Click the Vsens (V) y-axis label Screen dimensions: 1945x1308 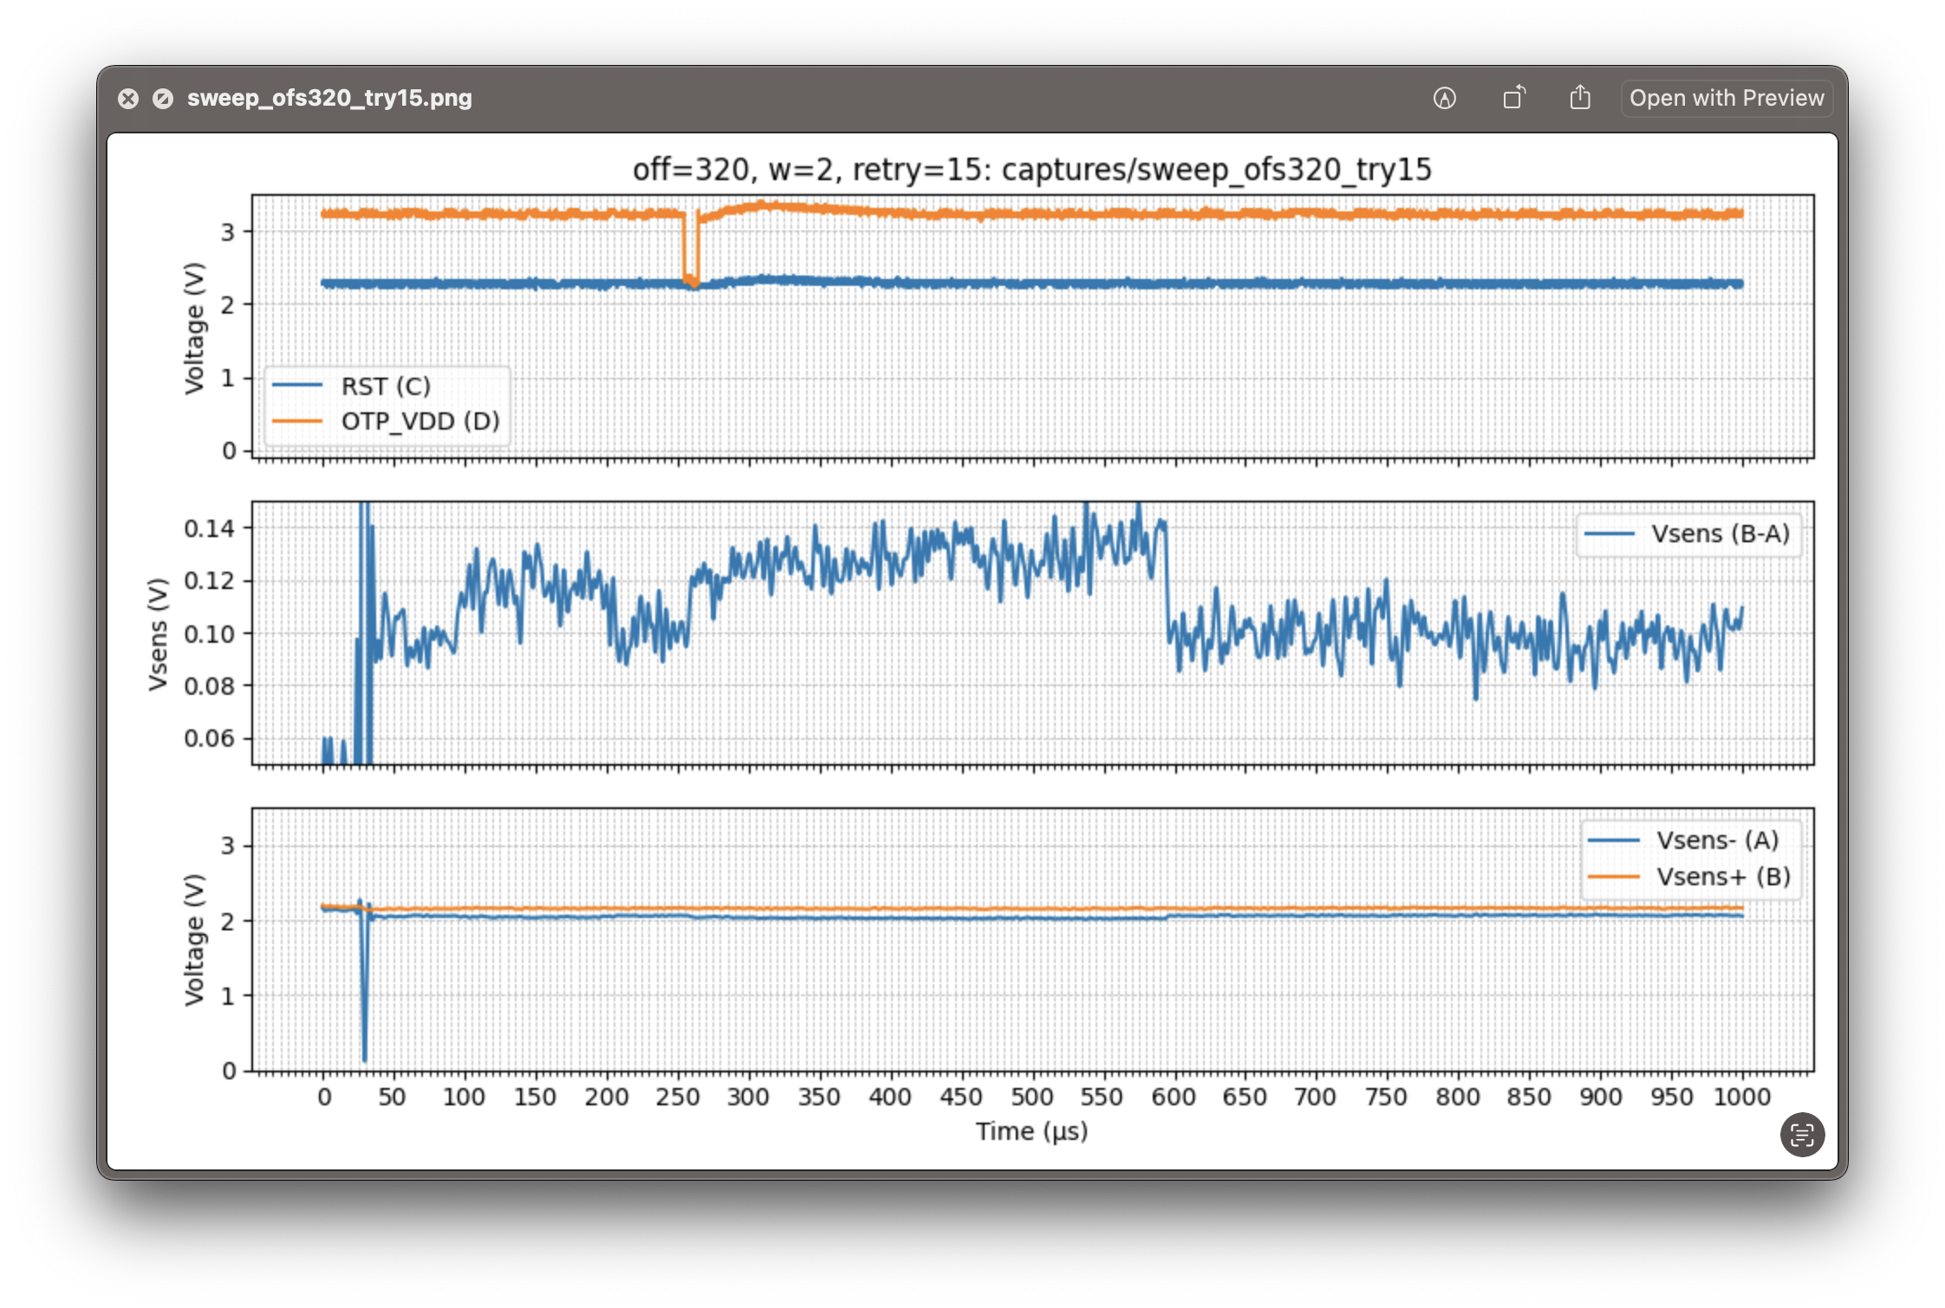coord(158,634)
